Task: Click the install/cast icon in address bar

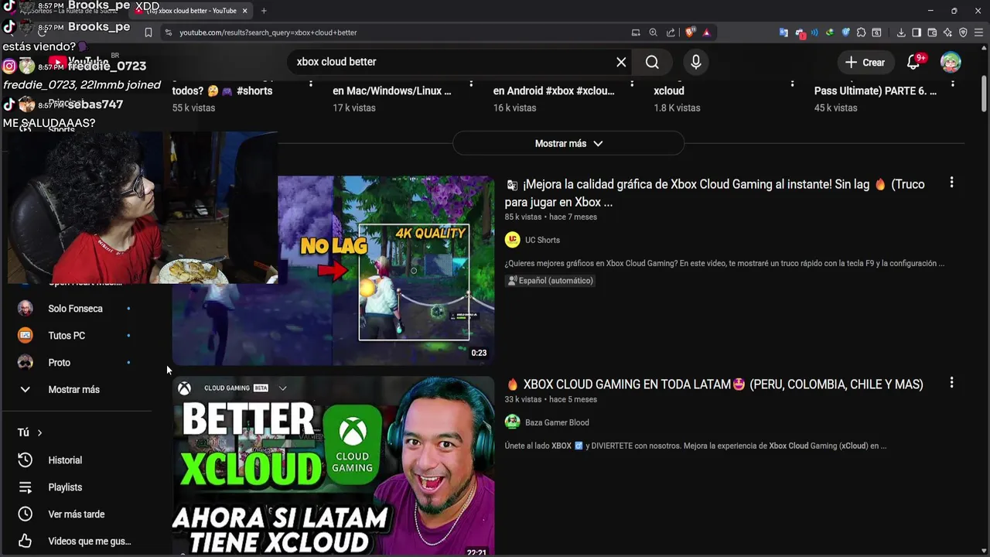Action: [x=636, y=32]
